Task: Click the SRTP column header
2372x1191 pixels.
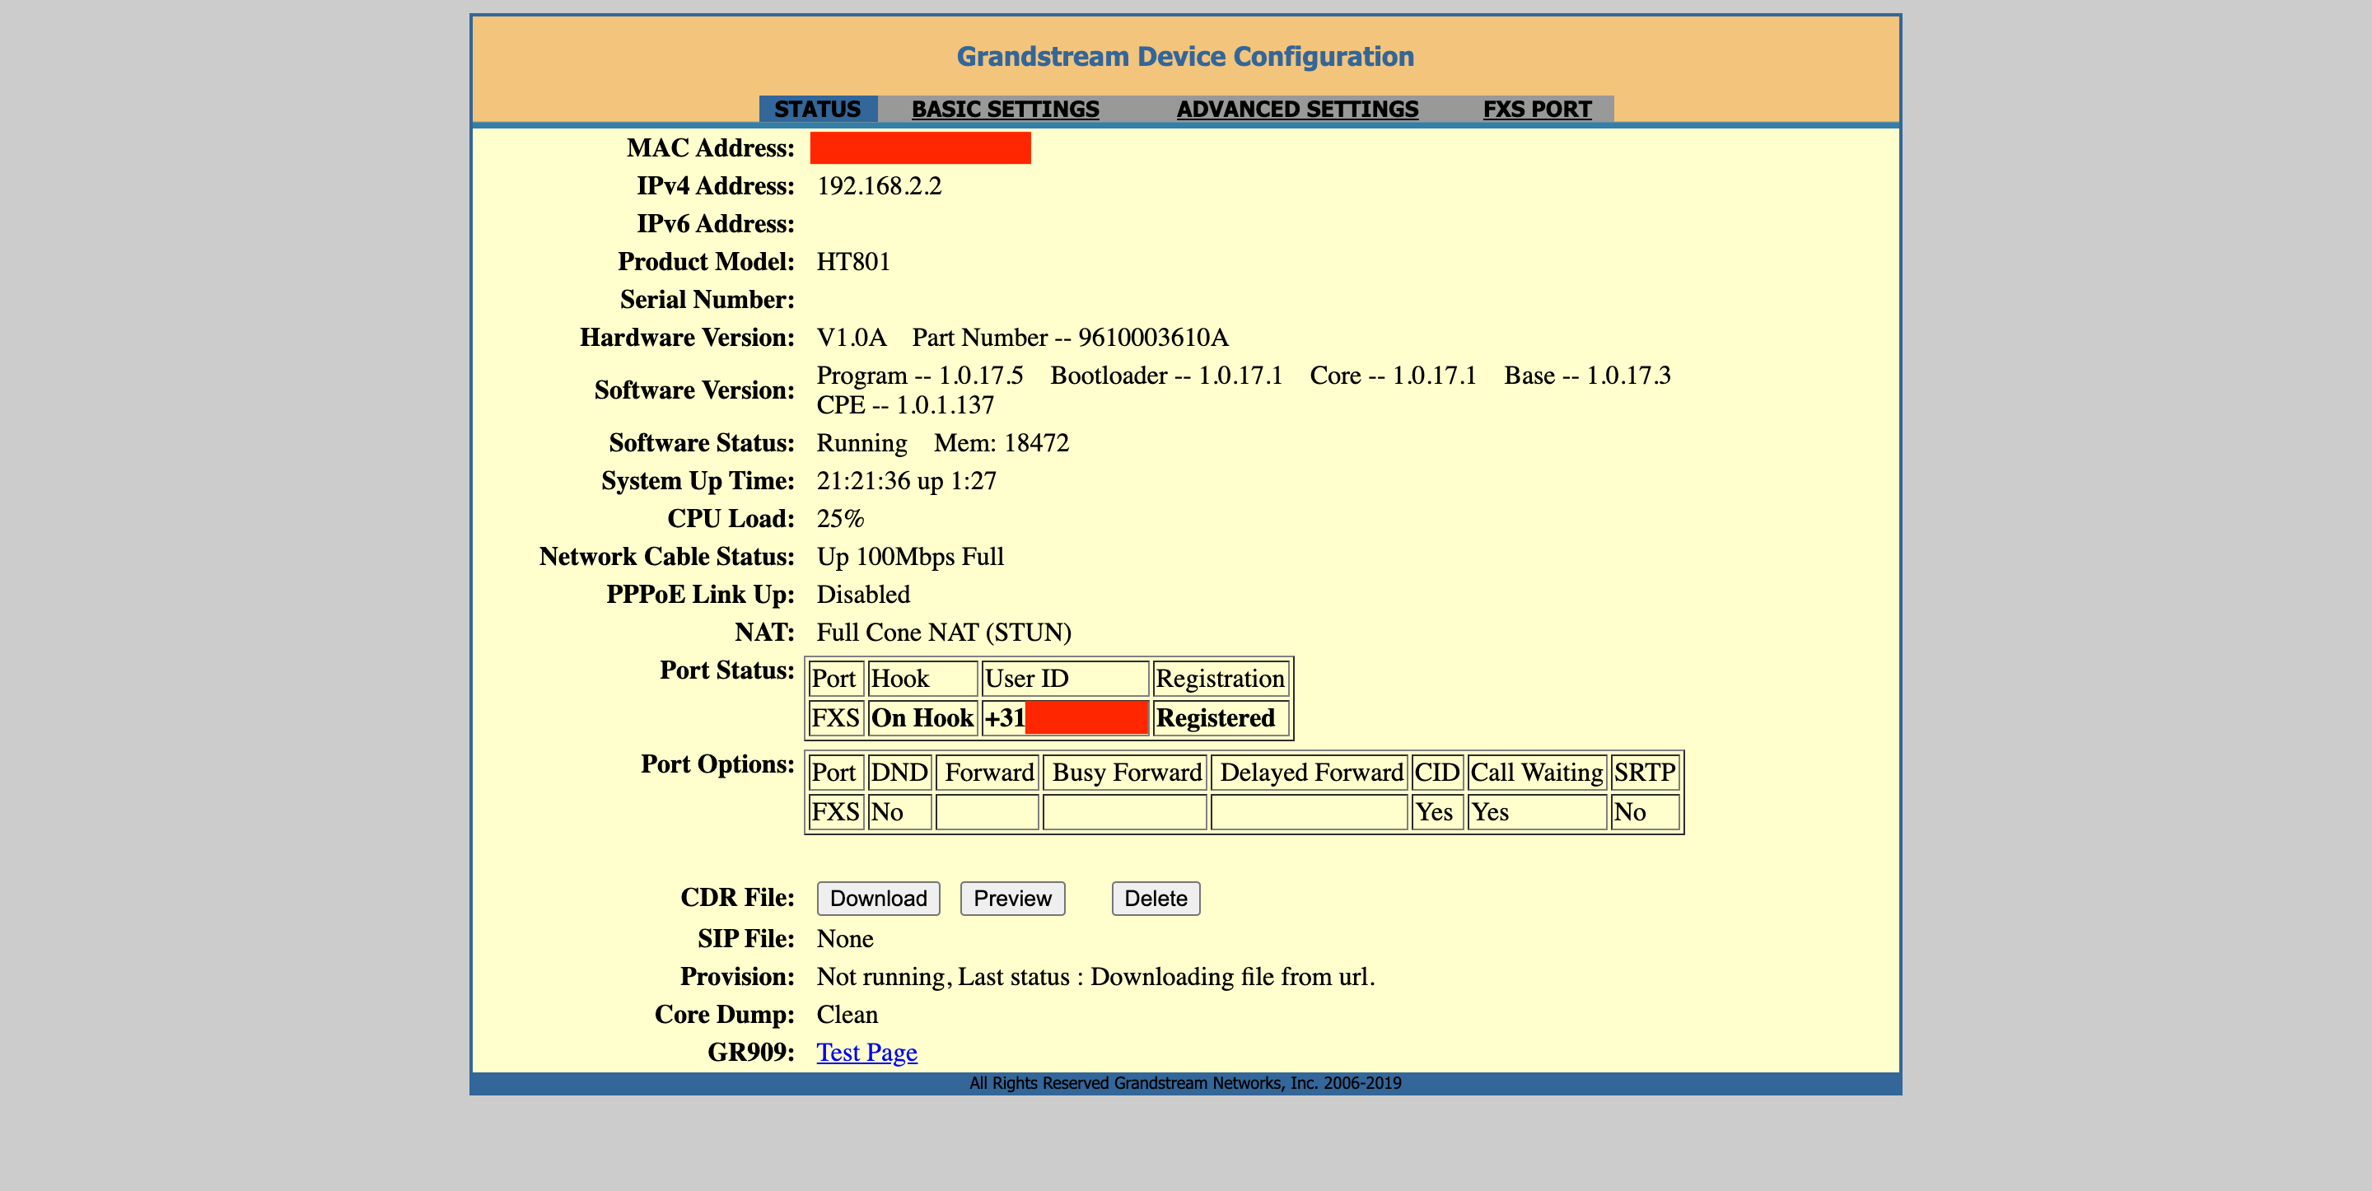Action: [x=1644, y=772]
